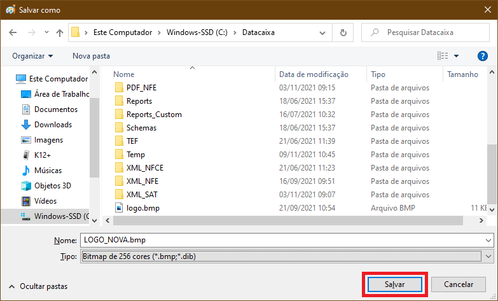
Task: Select the logo.bmp file
Action: click(142, 208)
